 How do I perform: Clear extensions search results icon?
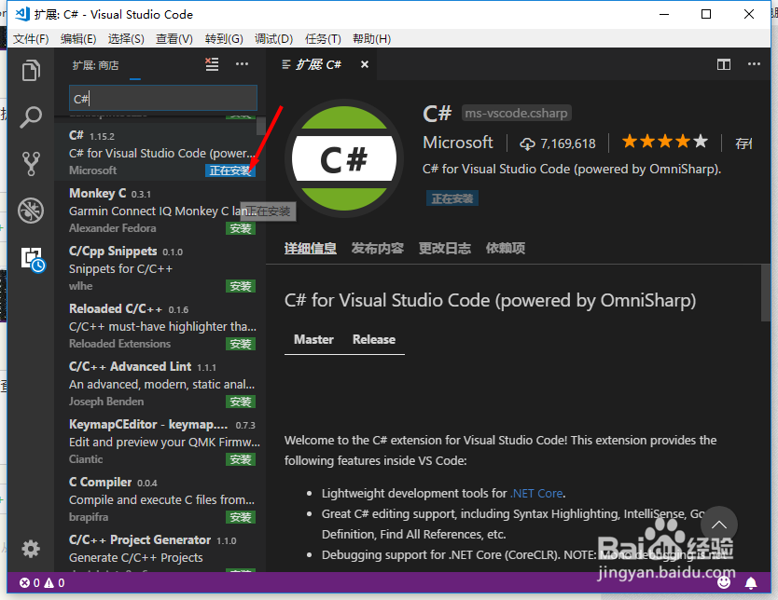213,64
